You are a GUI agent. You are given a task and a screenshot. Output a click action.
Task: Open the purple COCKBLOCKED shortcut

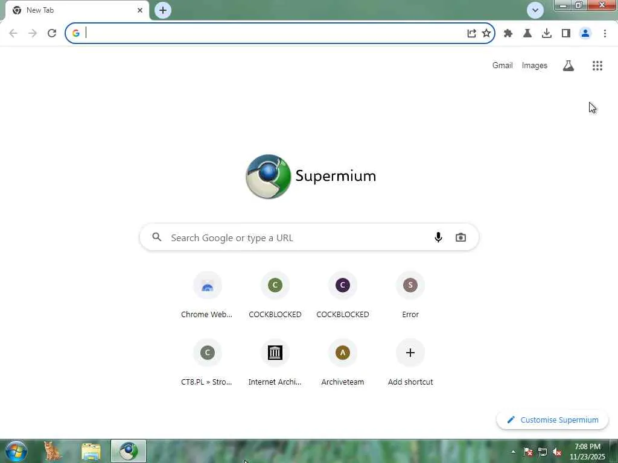point(343,294)
